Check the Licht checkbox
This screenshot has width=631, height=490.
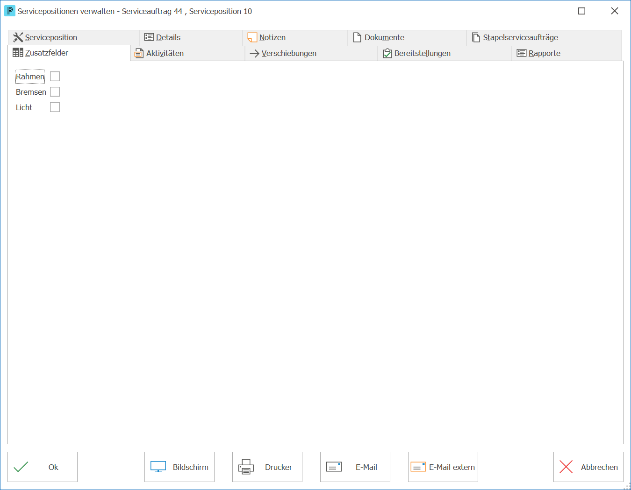tap(55, 107)
